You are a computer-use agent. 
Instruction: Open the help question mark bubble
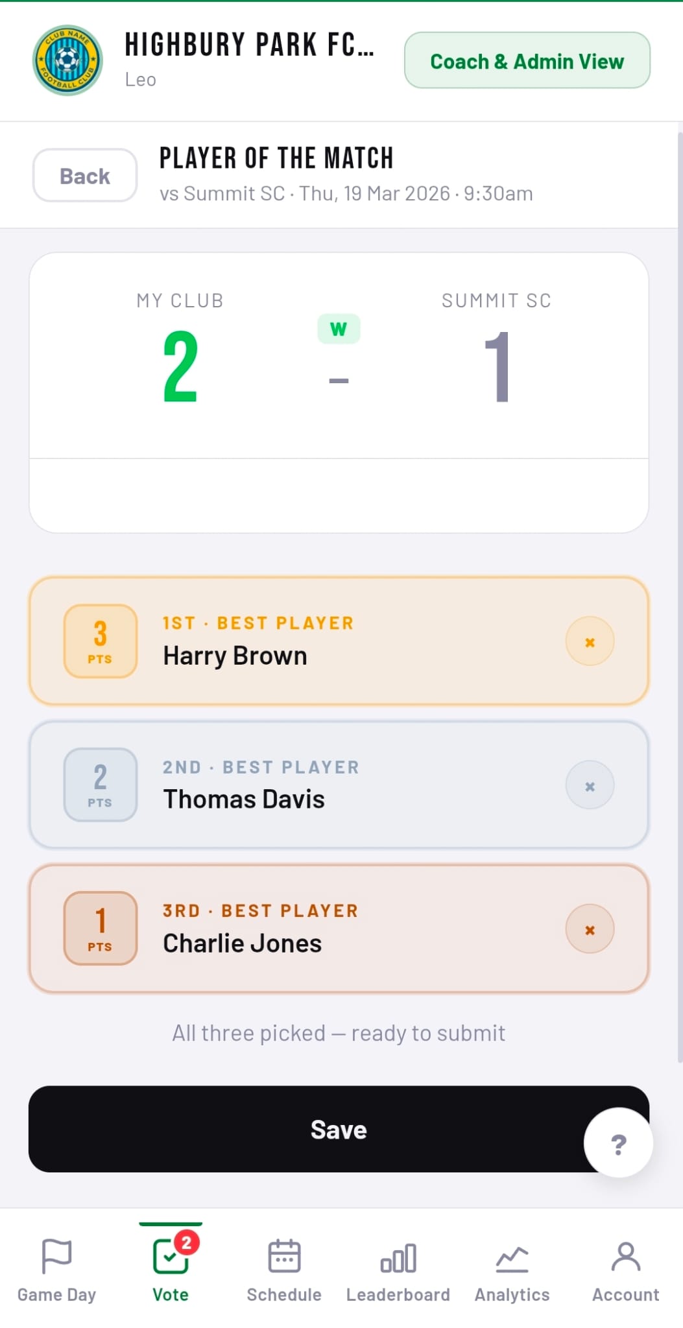click(618, 1144)
